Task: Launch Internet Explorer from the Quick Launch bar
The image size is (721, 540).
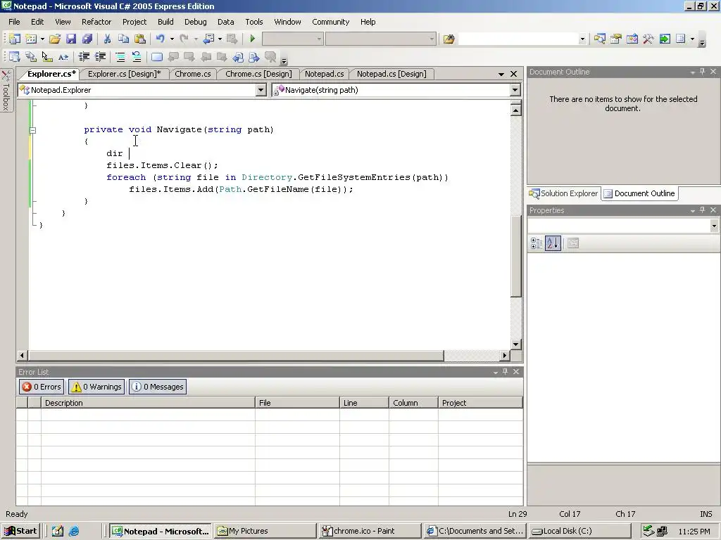Action: 73,532
